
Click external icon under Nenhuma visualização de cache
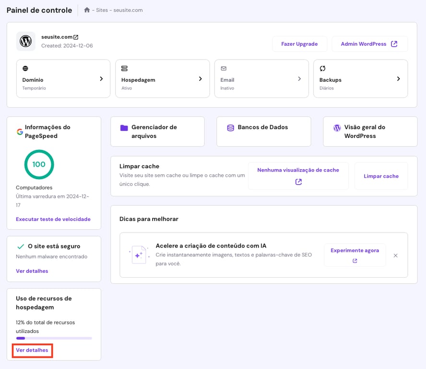(x=298, y=182)
